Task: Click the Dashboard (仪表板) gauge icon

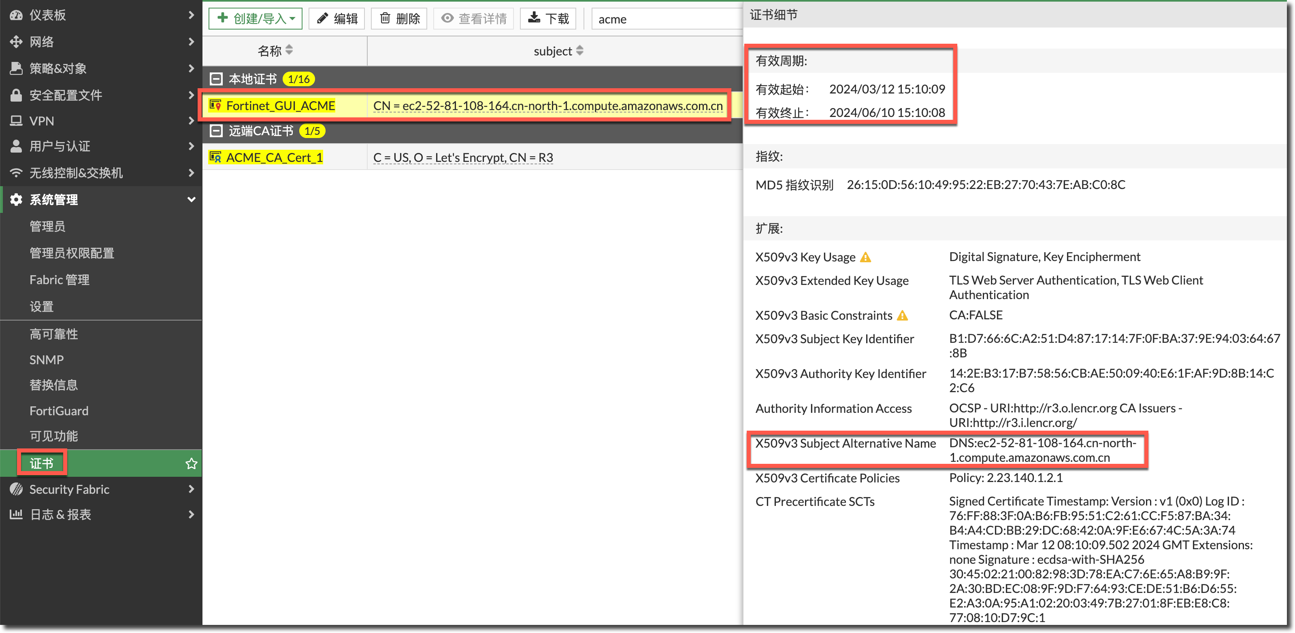Action: (x=16, y=15)
